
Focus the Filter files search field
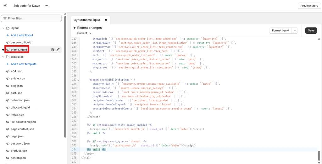coord(31,19)
